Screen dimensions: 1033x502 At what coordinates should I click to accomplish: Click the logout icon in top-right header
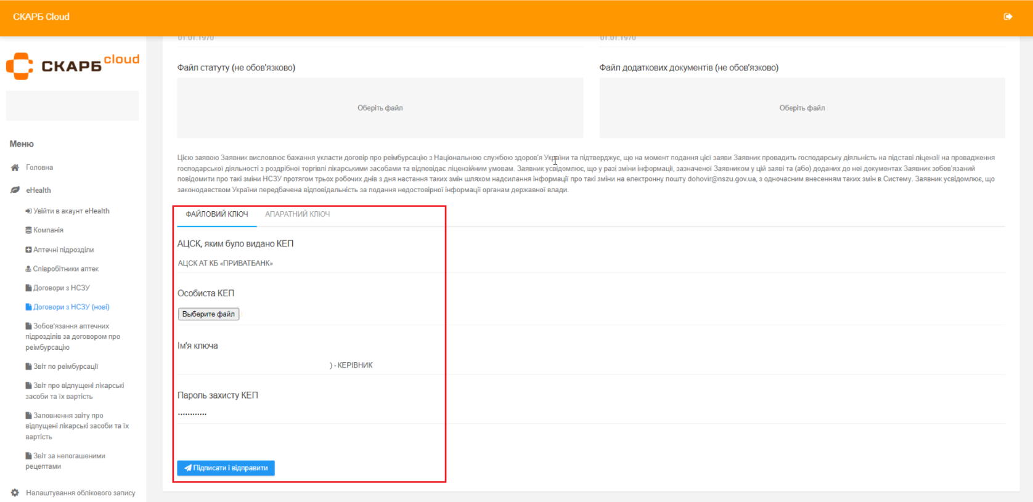tap(1008, 17)
